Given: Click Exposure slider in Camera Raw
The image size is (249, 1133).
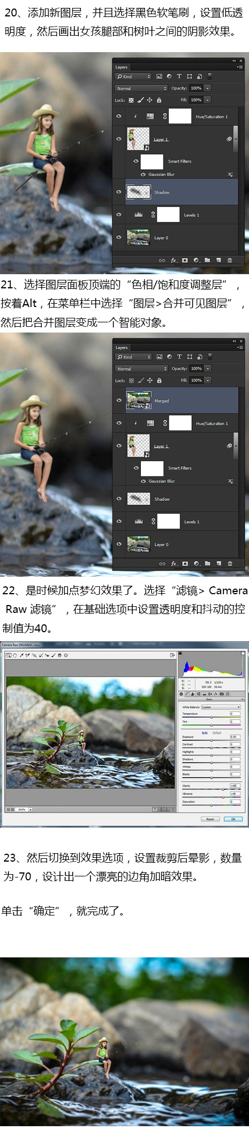Looking at the screenshot, I should [212, 740].
